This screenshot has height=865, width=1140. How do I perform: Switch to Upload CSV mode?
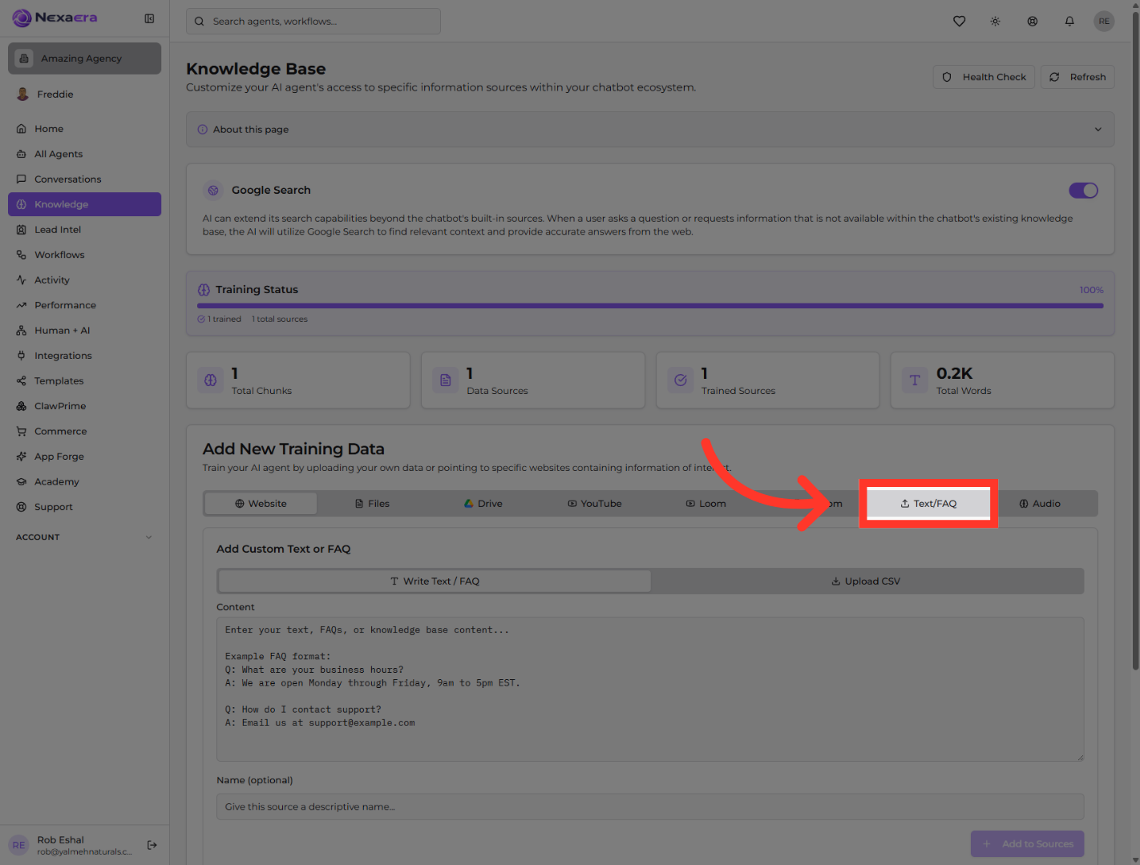(x=866, y=581)
